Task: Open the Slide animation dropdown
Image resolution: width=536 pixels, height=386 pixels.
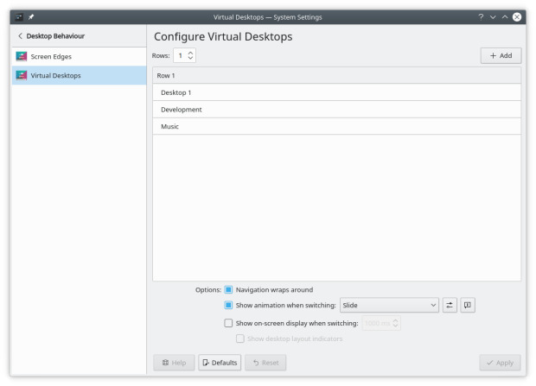Action: tap(389, 305)
